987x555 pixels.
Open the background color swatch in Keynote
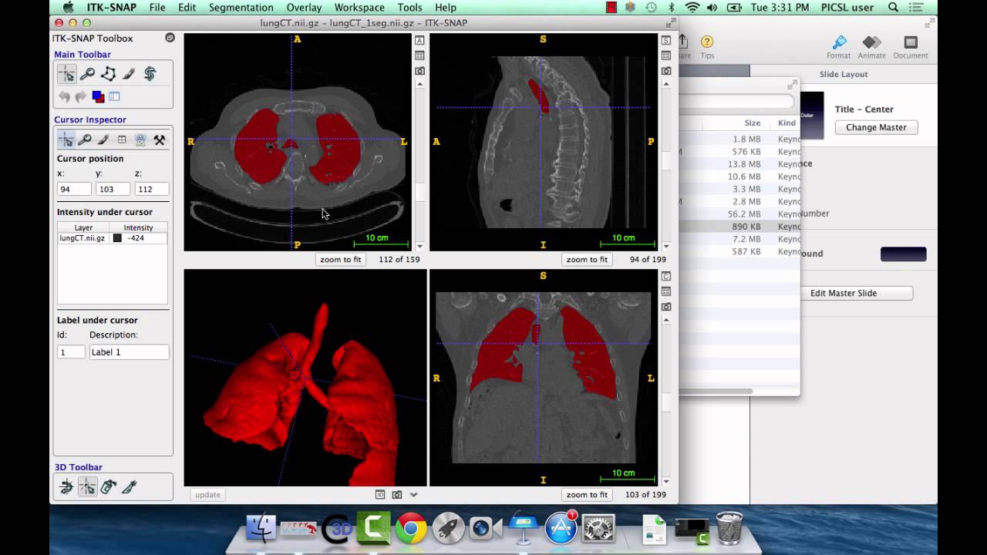click(903, 254)
